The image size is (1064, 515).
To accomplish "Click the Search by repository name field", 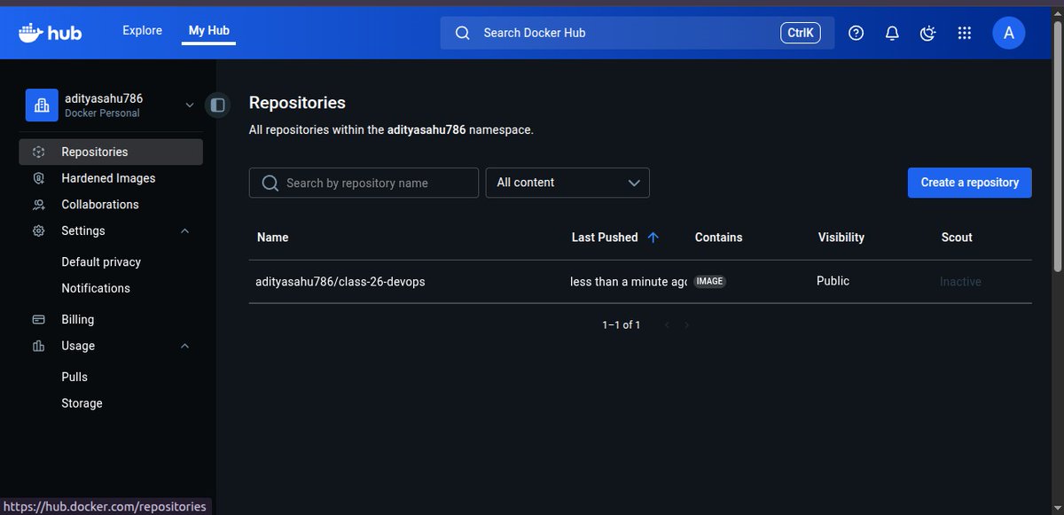I will click(x=364, y=183).
